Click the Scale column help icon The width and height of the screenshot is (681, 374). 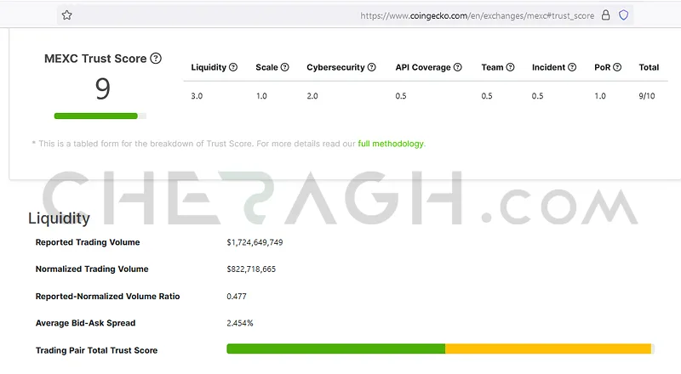(284, 67)
